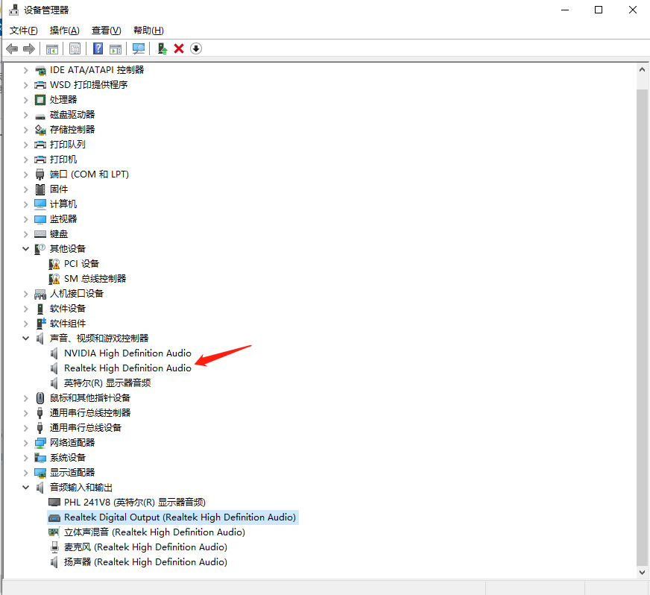Open the 文件(F) menu
The width and height of the screenshot is (650, 595).
23,31
